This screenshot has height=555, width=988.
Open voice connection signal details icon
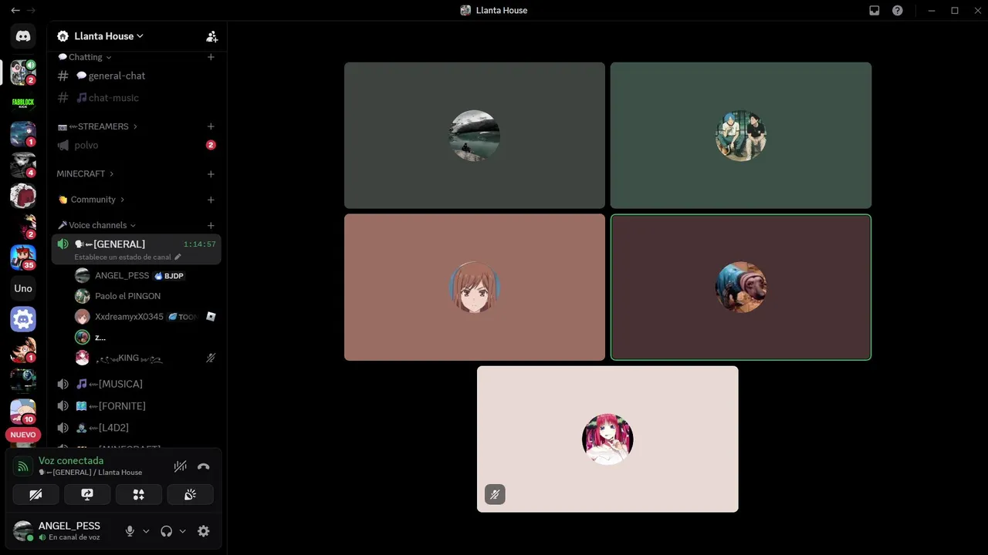[x=23, y=466]
